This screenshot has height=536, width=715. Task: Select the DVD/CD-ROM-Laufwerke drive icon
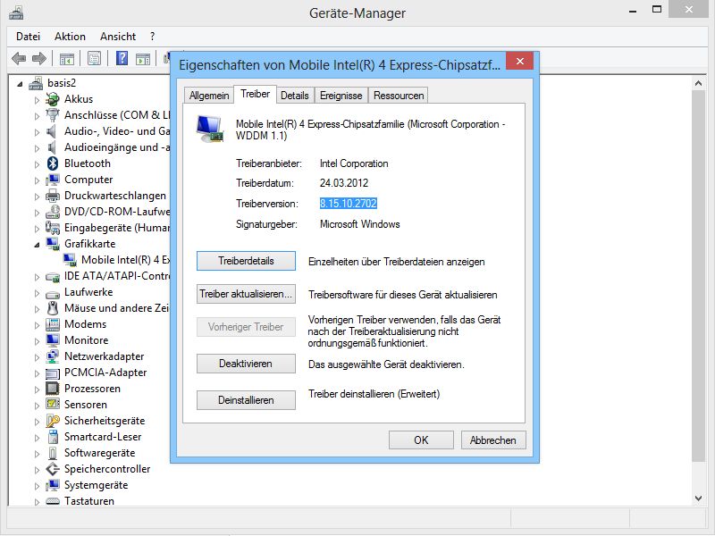[53, 212]
